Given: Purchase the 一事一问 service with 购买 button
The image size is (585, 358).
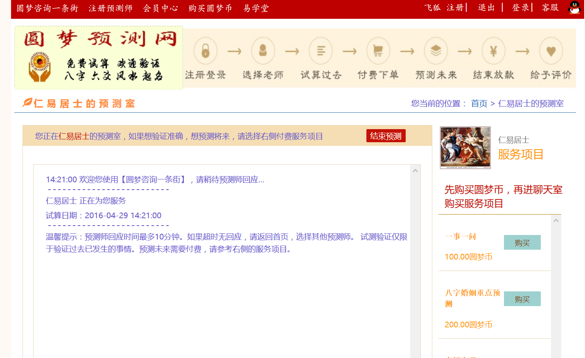Looking at the screenshot, I should coord(522,242).
